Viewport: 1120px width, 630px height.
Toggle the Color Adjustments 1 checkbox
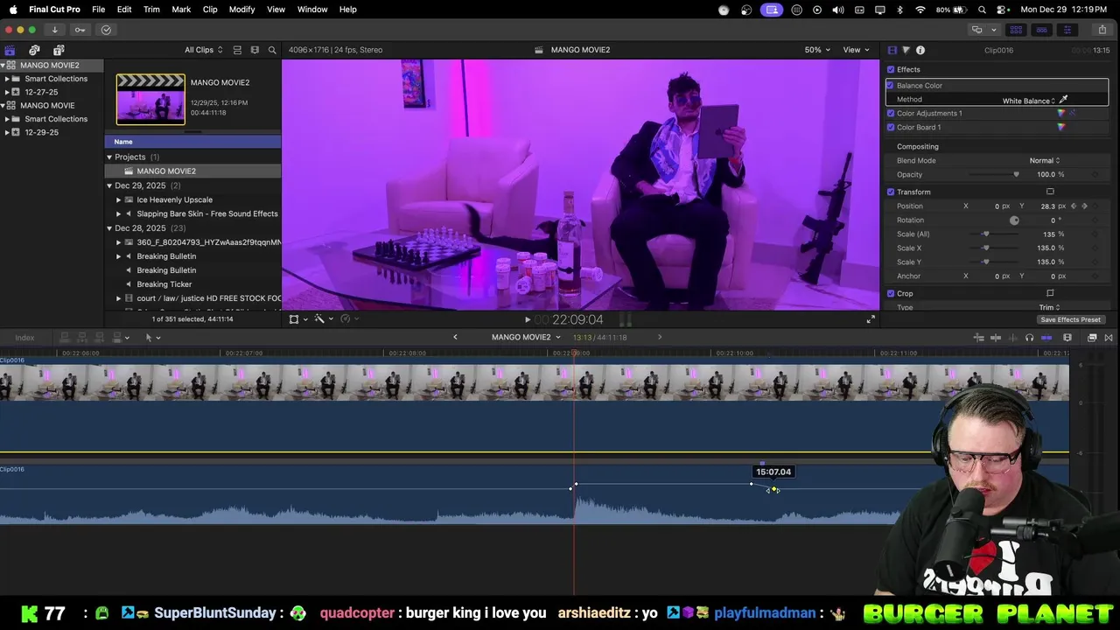891,113
